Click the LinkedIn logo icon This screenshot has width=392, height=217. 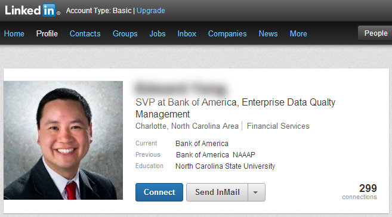tap(32, 11)
